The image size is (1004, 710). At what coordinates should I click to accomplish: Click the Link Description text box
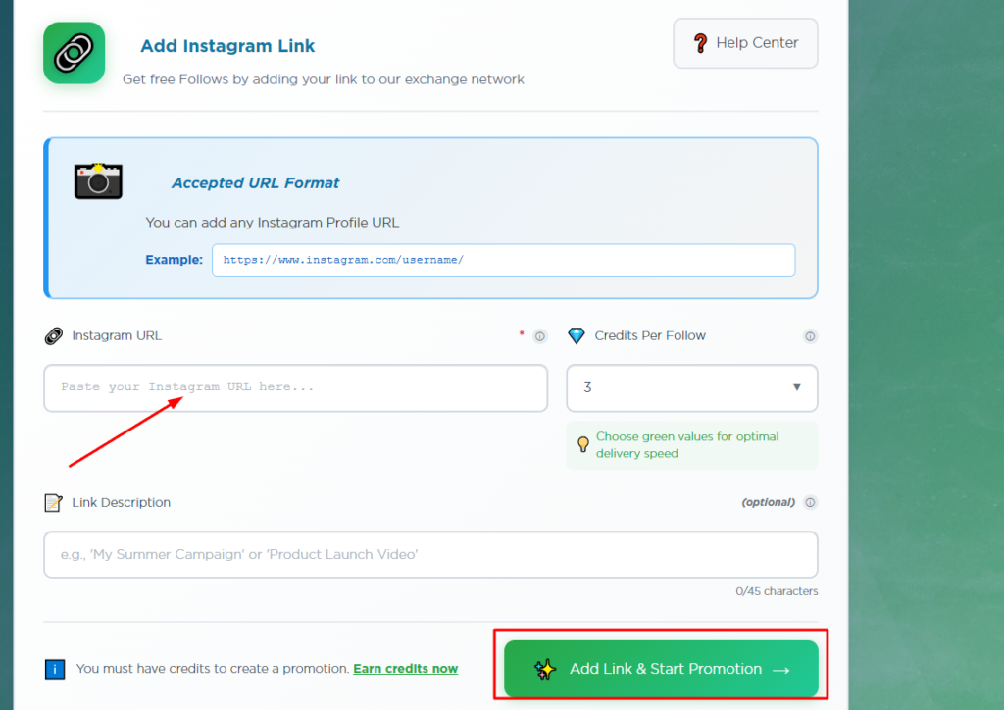[x=429, y=554]
